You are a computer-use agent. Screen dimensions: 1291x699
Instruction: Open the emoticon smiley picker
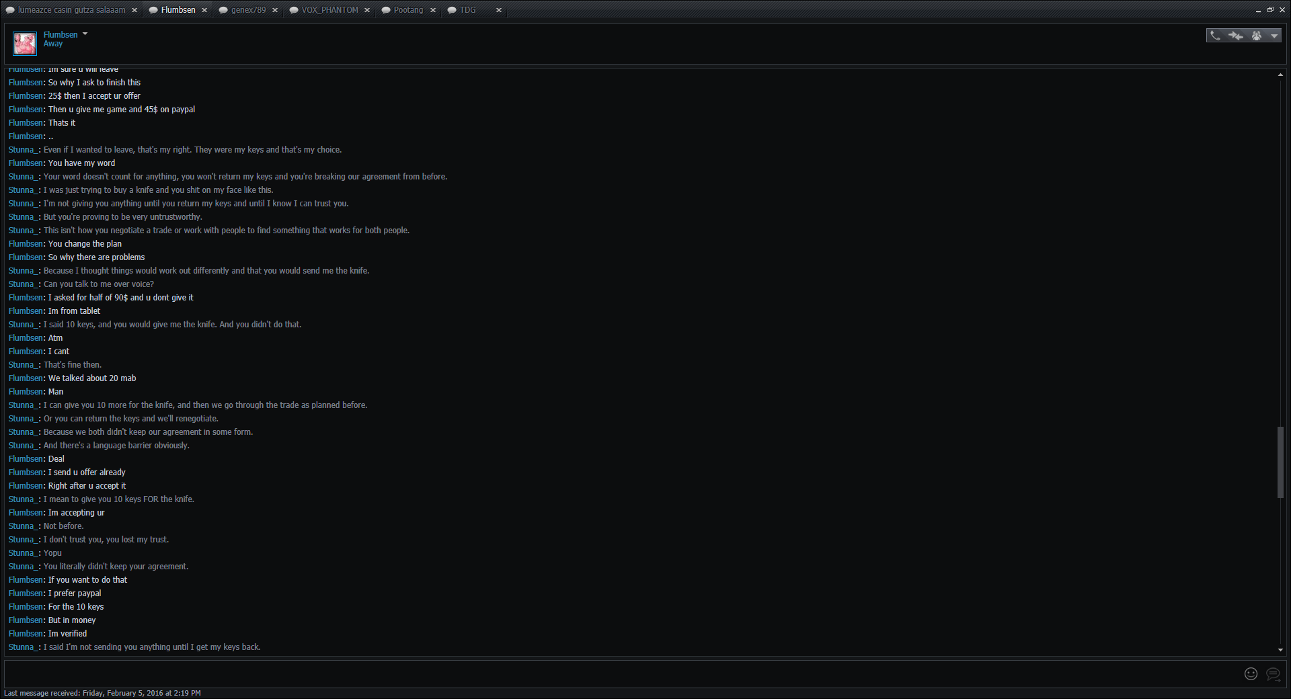1251,673
